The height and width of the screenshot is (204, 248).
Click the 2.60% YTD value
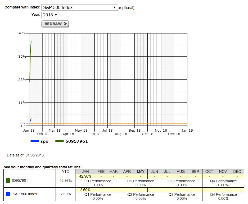click(65, 194)
